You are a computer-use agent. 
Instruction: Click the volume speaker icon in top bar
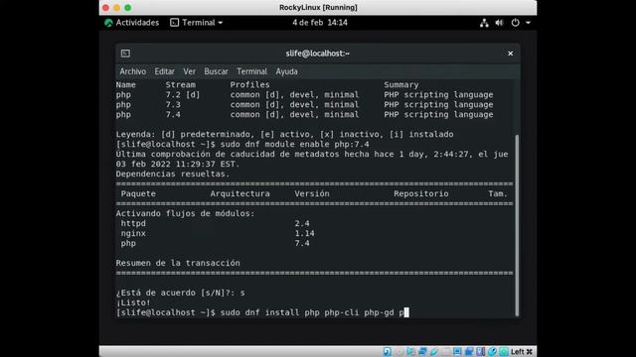point(499,23)
